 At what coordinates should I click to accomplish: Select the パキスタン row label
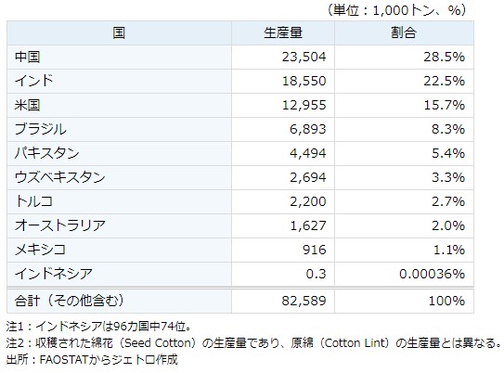[x=47, y=153]
